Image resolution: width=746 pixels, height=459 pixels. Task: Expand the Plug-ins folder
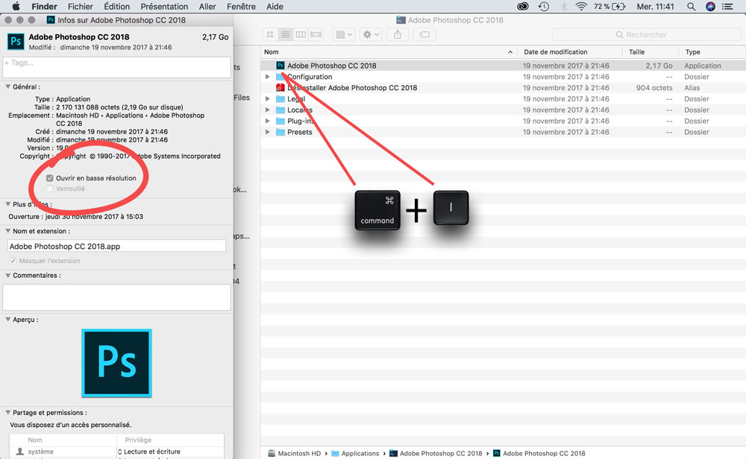[x=268, y=121]
